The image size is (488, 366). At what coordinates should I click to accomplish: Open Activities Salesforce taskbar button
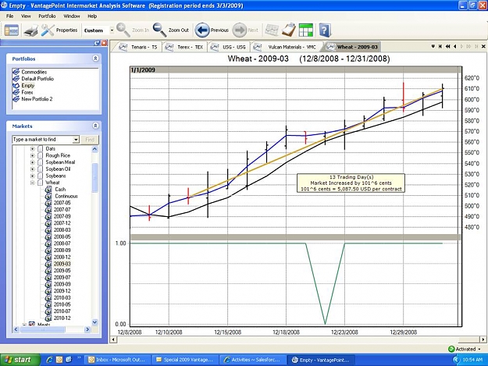click(x=252, y=360)
